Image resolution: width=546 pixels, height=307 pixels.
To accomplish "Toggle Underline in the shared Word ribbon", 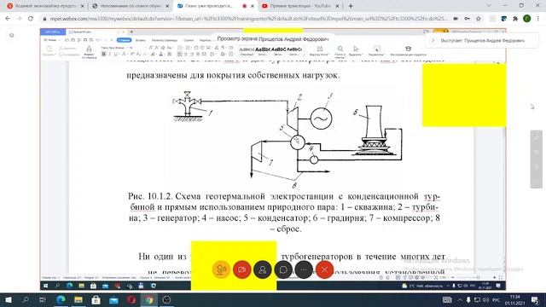I will tap(116, 54).
